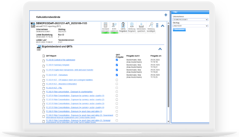239x137 pixels.
Task: Click the Übernehmen button
Action: coord(179,30)
